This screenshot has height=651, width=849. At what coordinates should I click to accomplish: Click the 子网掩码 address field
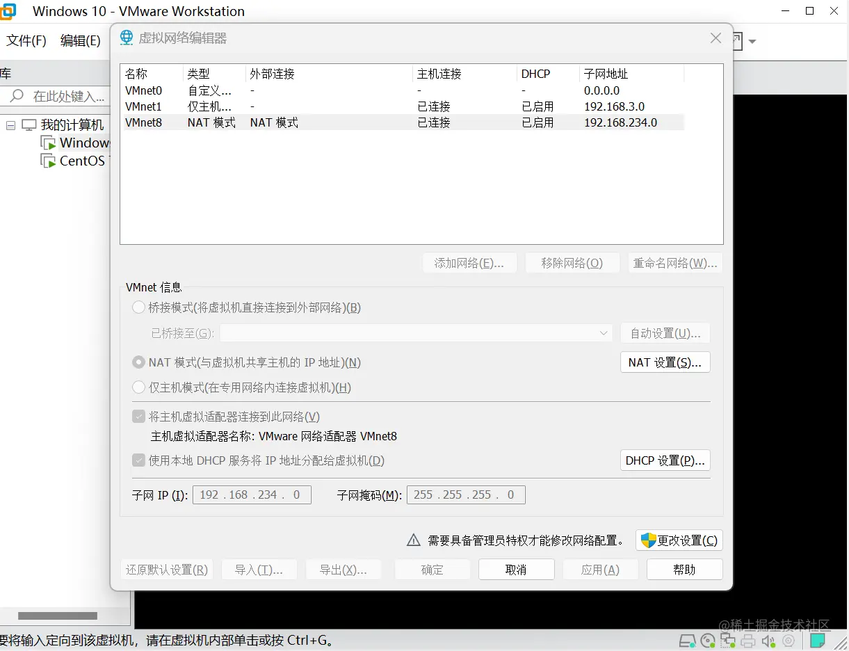[466, 495]
